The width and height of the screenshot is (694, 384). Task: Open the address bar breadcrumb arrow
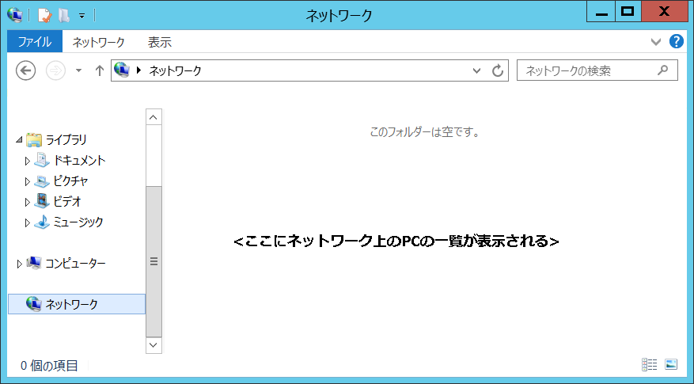139,70
